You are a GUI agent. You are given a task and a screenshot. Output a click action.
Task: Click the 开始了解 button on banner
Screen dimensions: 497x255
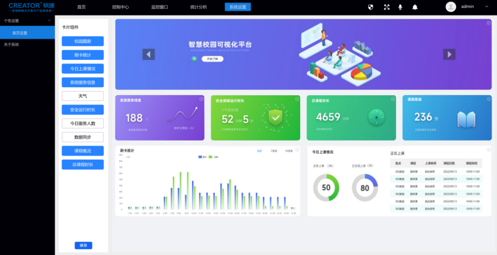click(210, 59)
